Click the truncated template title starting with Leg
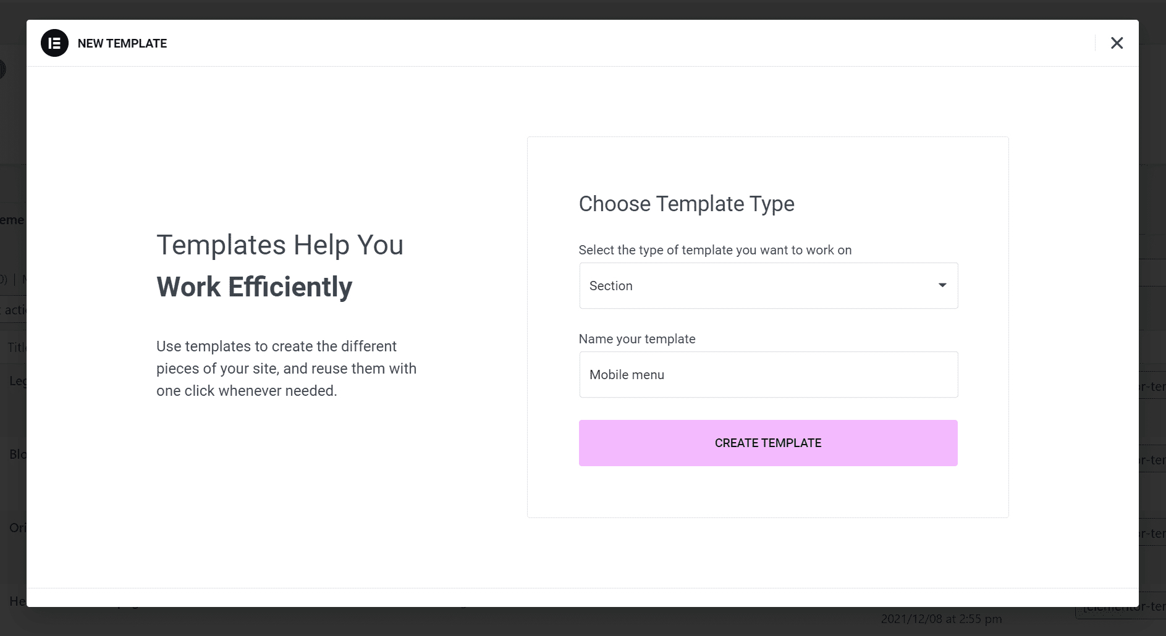1166x636 pixels. pos(19,381)
